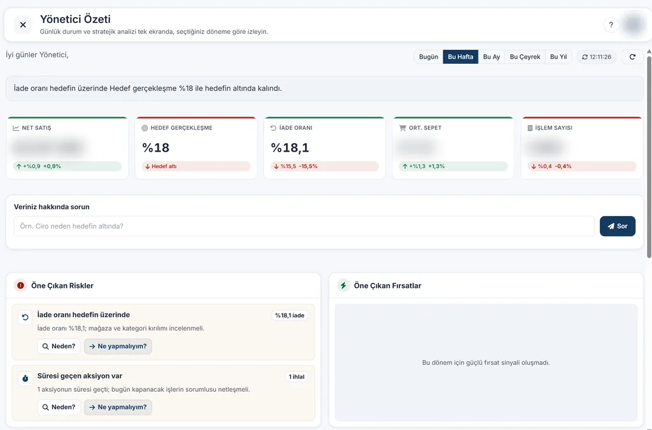
Task: Click the %18,1 iade badge
Action: click(x=290, y=315)
